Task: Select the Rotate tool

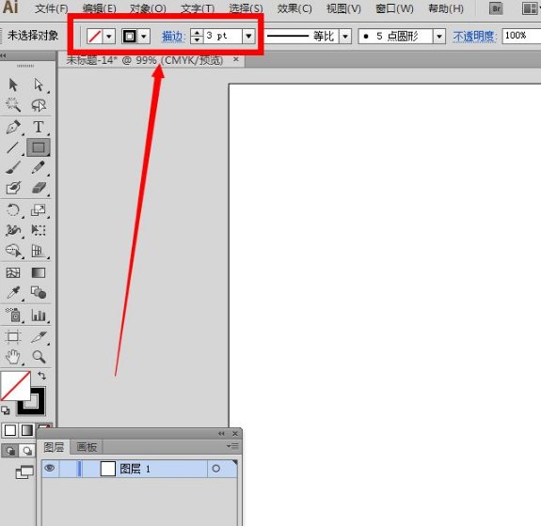Action: 13,210
